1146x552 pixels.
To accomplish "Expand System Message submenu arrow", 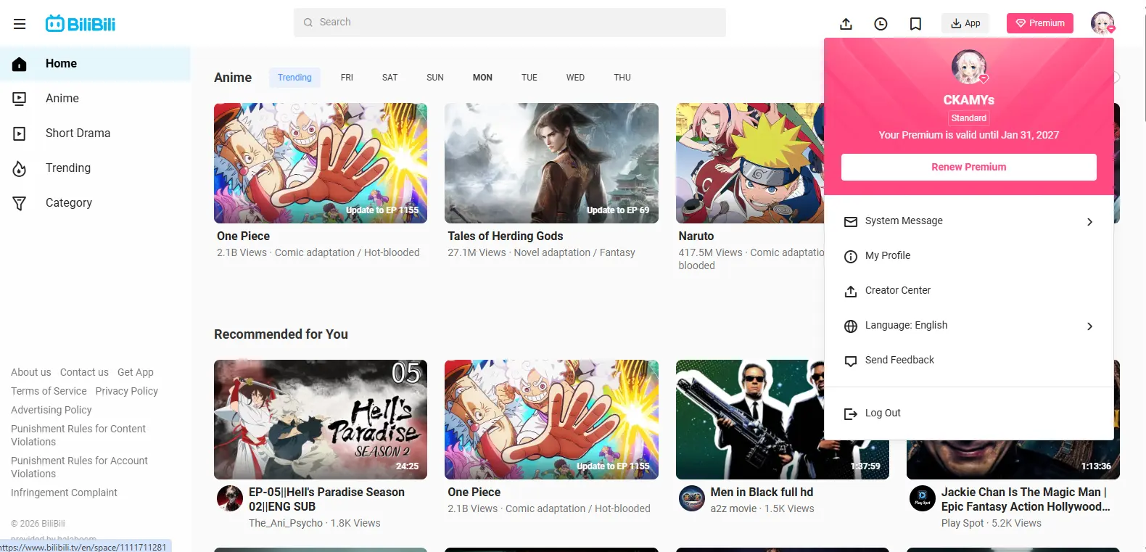I will pyautogui.click(x=1089, y=222).
